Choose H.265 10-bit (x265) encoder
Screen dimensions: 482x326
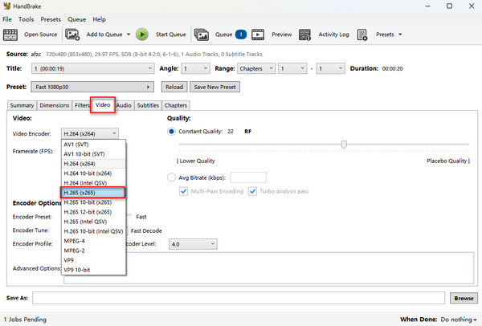coord(93,202)
